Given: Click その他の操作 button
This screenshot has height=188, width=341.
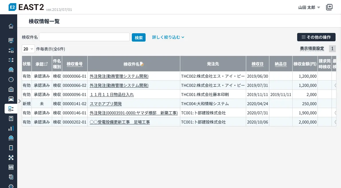Looking at the screenshot, I should (316, 37).
